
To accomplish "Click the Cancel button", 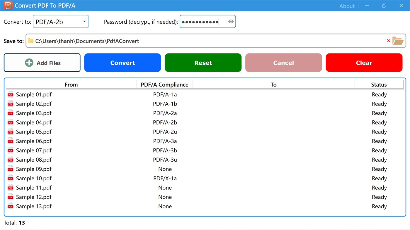I will [x=283, y=63].
